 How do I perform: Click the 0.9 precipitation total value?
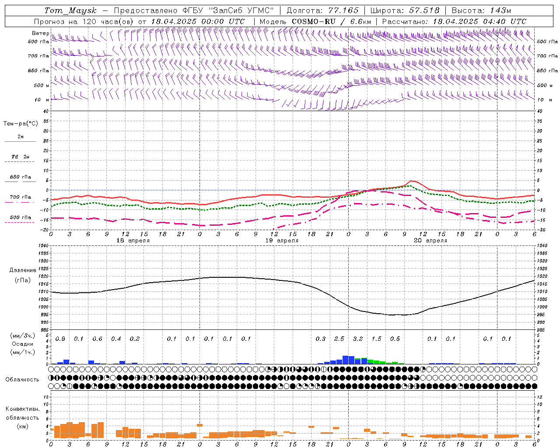point(60,339)
